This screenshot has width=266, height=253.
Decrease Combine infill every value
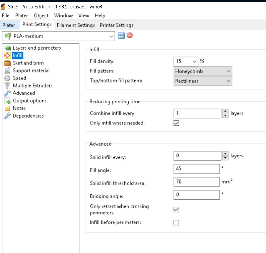(x=225, y=116)
